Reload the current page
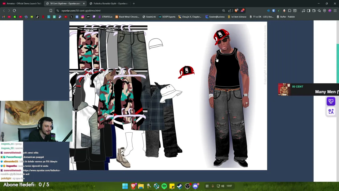Screen dimensions: 339x191 point(15,11)
